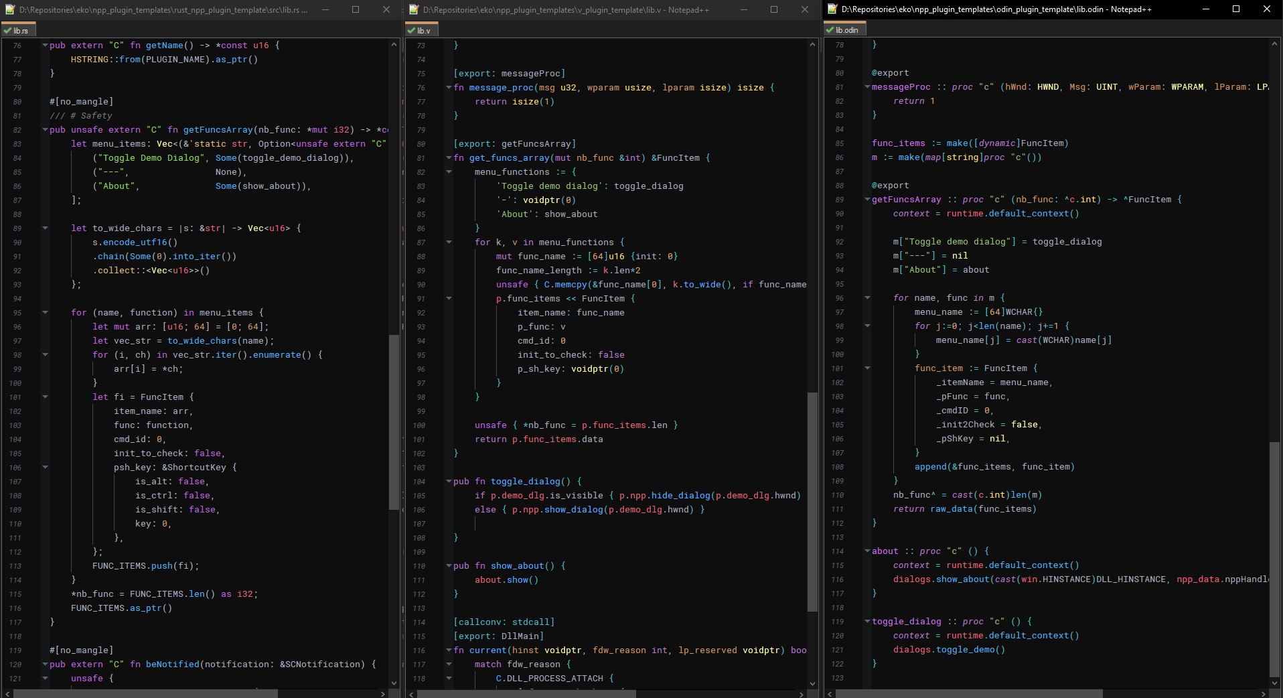Maximize the lib.odin Notepad++ window
Viewport: 1283px width, 698px height.
tap(1236, 9)
